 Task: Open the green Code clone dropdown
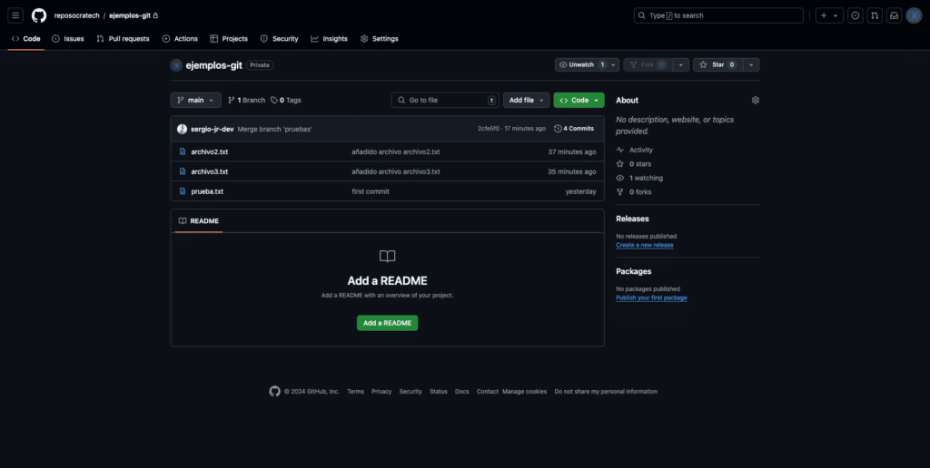[x=579, y=100]
